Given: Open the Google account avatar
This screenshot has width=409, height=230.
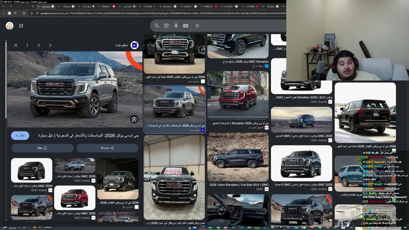Looking at the screenshot, I should pos(10,26).
